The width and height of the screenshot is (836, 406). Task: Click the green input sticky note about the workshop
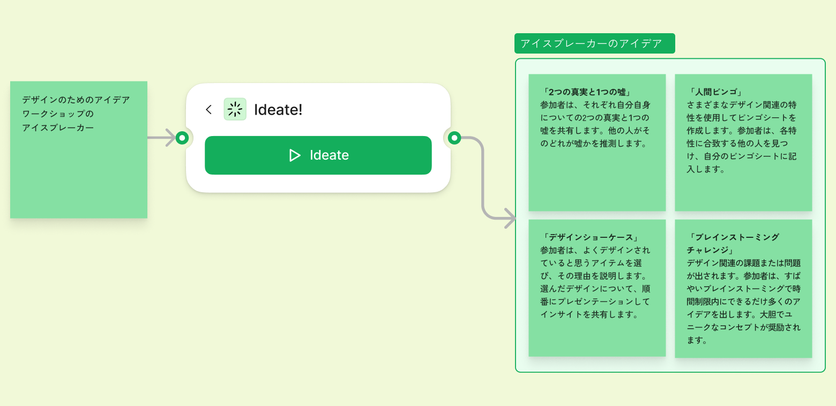click(78, 149)
